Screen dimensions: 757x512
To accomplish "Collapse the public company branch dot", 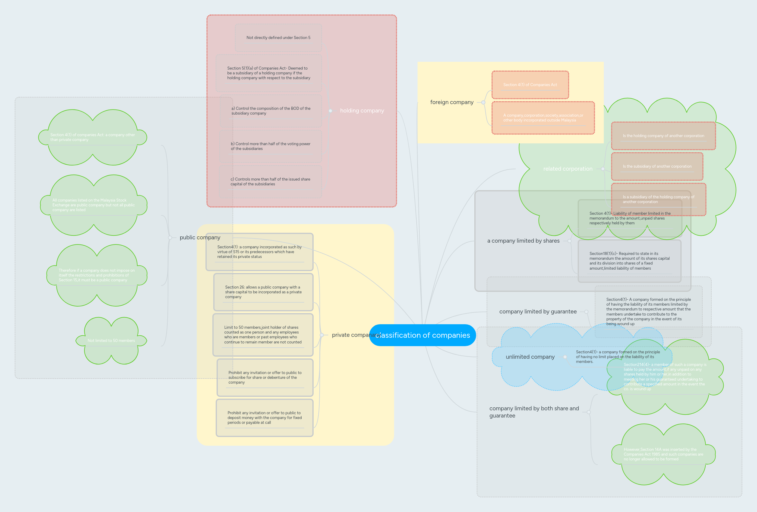I will coord(170,238).
